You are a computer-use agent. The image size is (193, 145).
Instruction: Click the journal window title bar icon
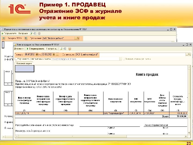tap(2, 29)
